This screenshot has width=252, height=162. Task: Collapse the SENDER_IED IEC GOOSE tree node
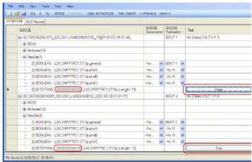tap(20, 96)
